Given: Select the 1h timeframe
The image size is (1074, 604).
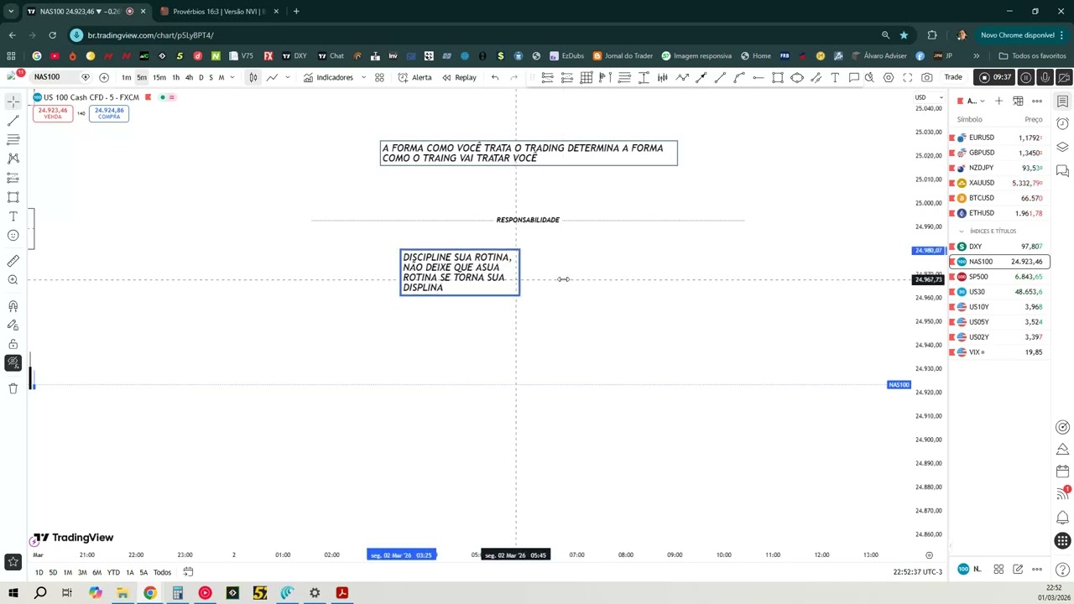Looking at the screenshot, I should [175, 77].
